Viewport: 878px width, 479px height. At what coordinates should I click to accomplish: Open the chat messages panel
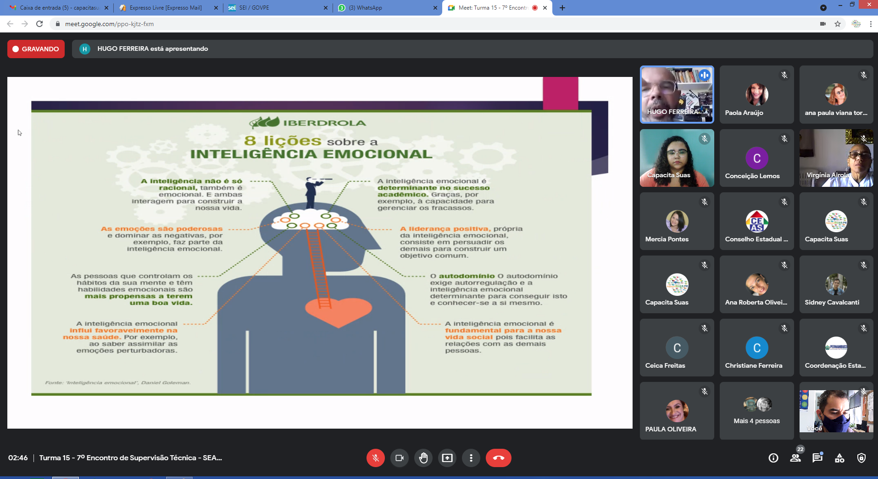coord(817,458)
